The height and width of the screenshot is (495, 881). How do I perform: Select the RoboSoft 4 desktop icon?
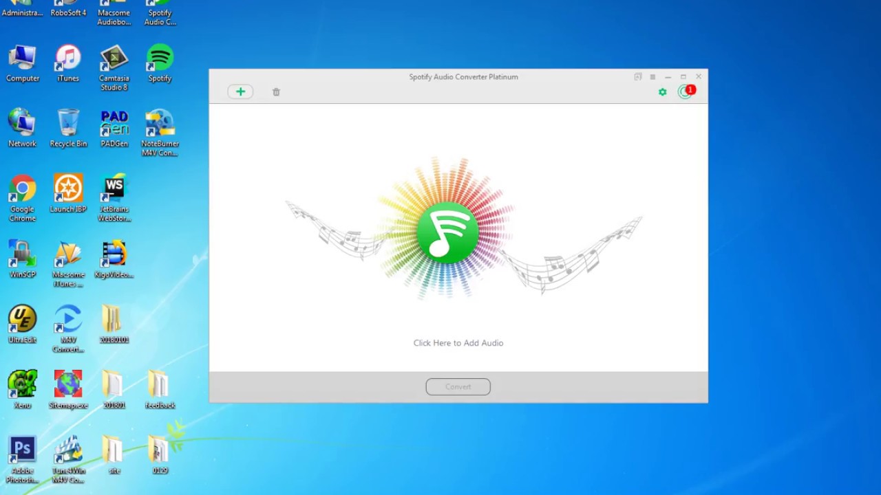pyautogui.click(x=68, y=8)
